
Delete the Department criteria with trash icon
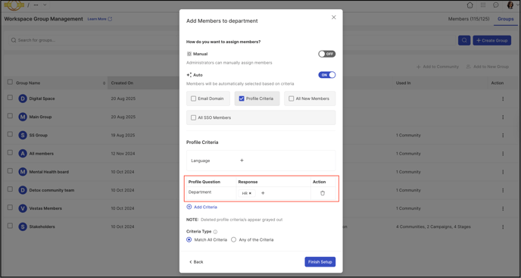(x=323, y=193)
